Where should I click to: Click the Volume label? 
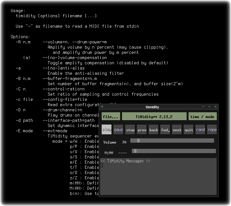click(110, 142)
